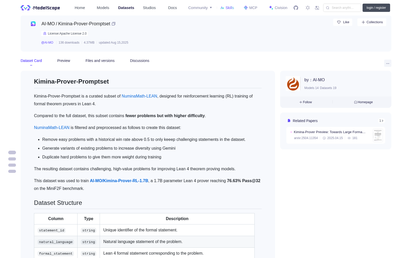Viewport: 412px width, 258px height.
Task: Open the Models menu item
Action: [103, 8]
